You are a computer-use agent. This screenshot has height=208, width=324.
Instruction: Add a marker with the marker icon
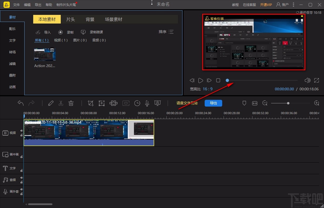244,103
